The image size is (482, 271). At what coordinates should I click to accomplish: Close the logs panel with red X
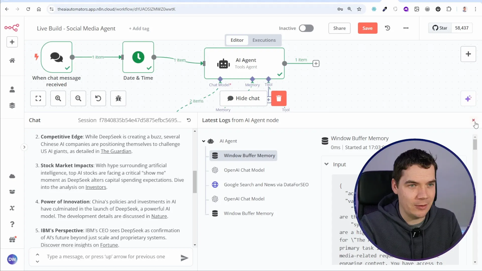click(x=473, y=120)
